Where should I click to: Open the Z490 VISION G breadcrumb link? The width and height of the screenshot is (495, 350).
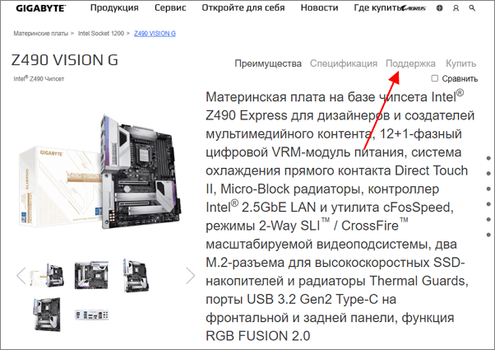coord(155,33)
